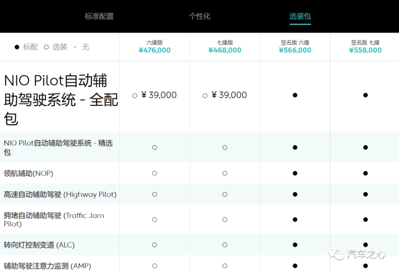Open the 个性化 tab

tap(200, 16)
